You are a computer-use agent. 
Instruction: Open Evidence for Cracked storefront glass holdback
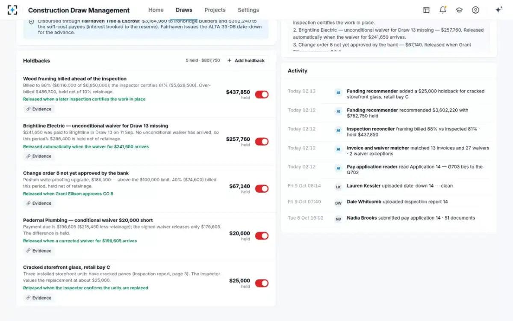coord(39,298)
